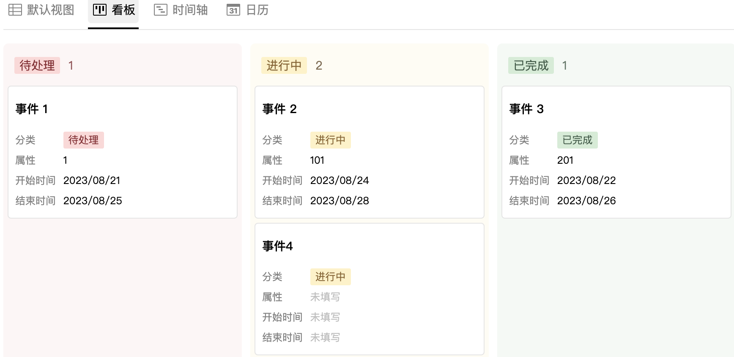
Task: Click the 进行中 column header tag
Action: coord(284,65)
